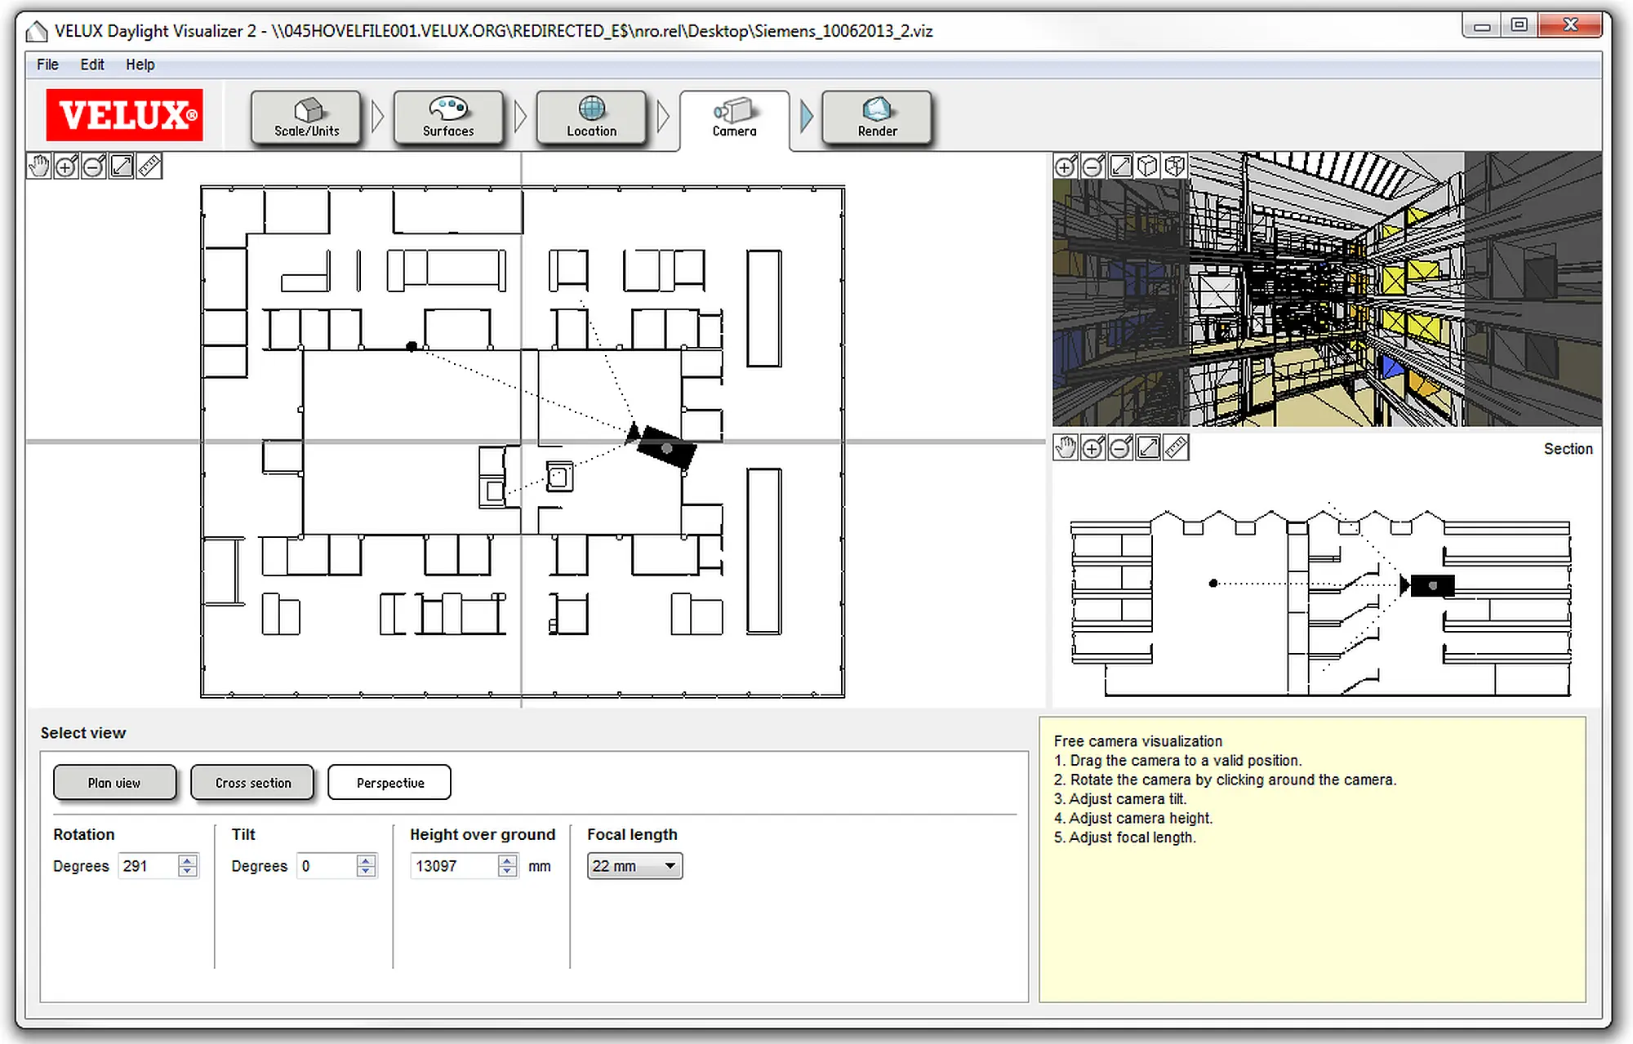Image resolution: width=1633 pixels, height=1044 pixels.
Task: Click the Perspective view button
Action: point(389,782)
